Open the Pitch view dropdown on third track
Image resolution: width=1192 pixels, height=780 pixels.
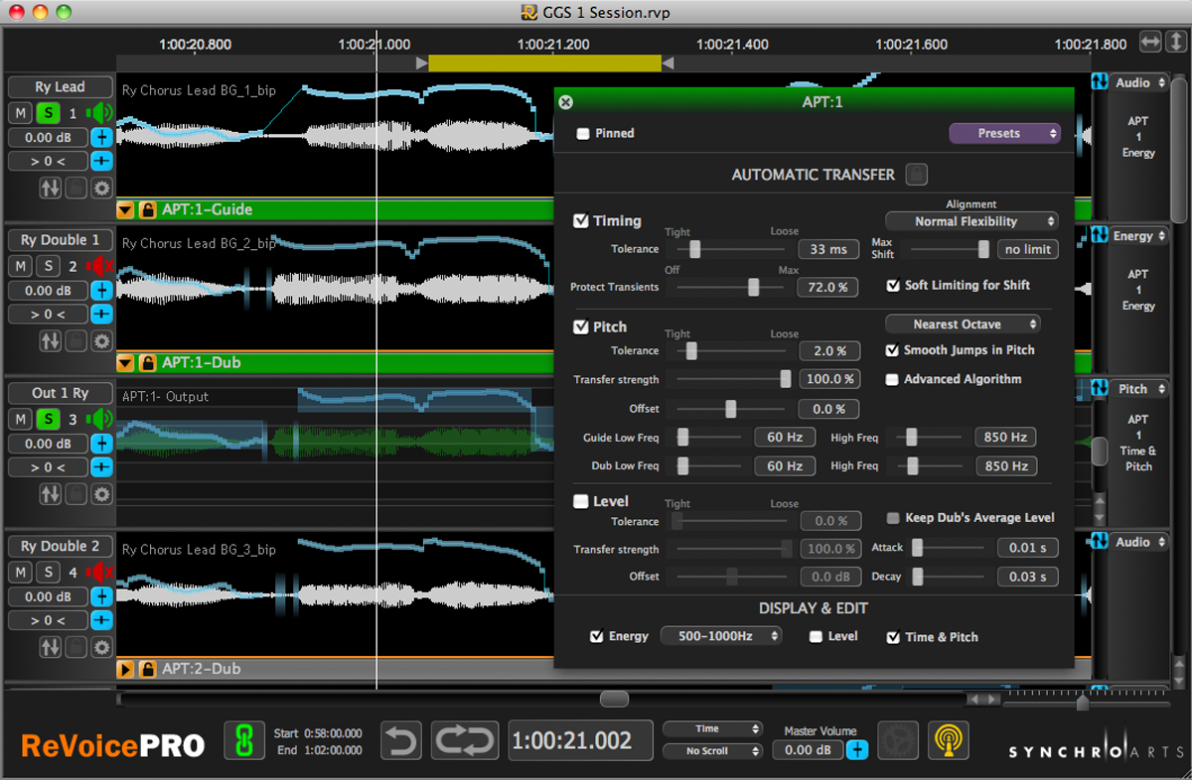1139,389
